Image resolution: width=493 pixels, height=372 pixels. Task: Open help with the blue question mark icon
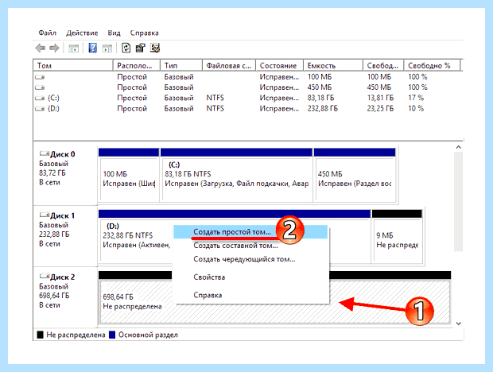click(x=92, y=48)
